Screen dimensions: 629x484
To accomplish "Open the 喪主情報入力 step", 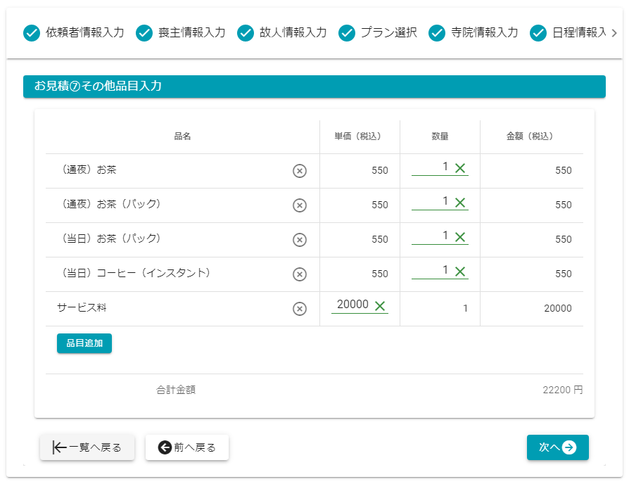I will pyautogui.click(x=181, y=33).
